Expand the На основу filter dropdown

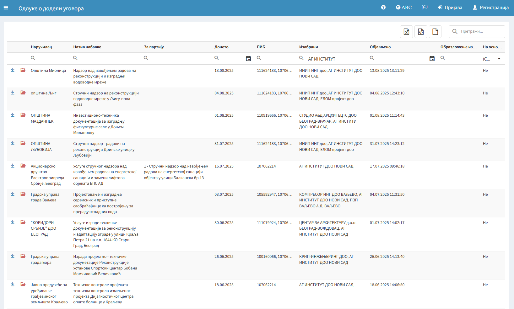coord(499,59)
